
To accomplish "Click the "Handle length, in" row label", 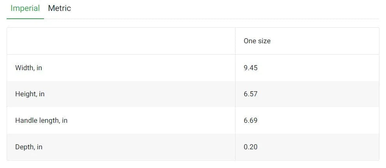I will tap(41, 120).
